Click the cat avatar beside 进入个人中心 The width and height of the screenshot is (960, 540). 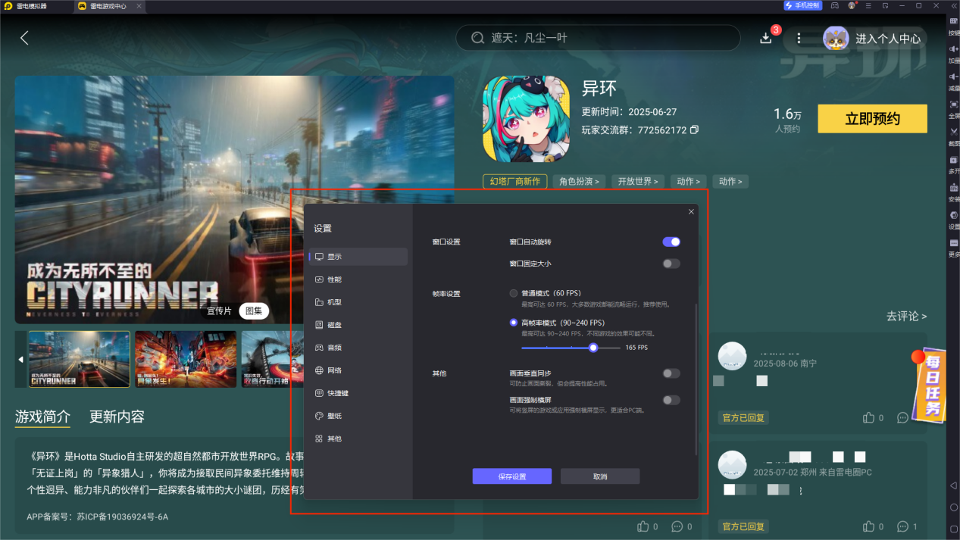tap(836, 38)
